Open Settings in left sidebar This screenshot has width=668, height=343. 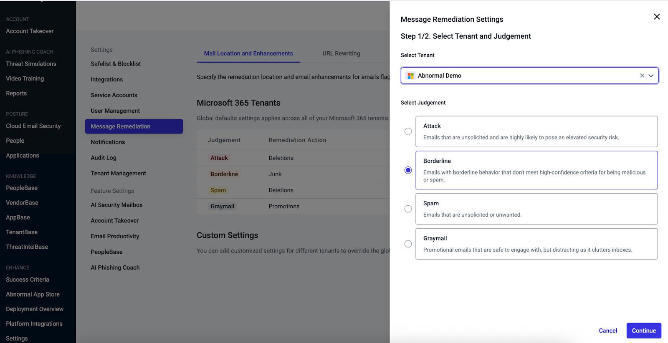point(17,338)
